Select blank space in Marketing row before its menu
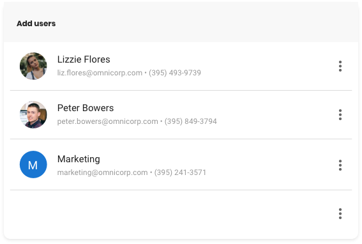The image size is (362, 244). [x=270, y=165]
